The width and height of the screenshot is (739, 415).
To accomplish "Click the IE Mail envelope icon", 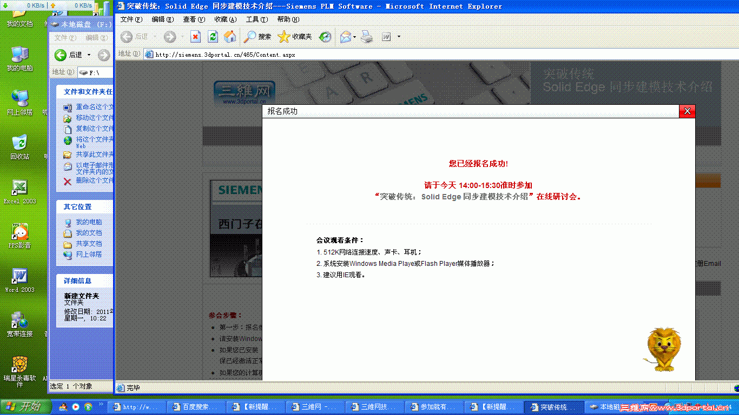I will (x=345, y=36).
